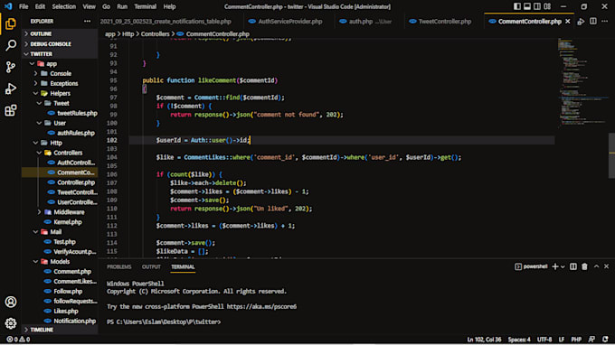Open customize layout icon
615x345 pixels.
[x=547, y=6]
